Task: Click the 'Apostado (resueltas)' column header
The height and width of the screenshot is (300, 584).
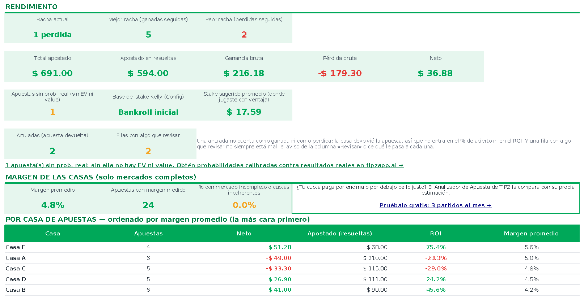Action: 340,234
